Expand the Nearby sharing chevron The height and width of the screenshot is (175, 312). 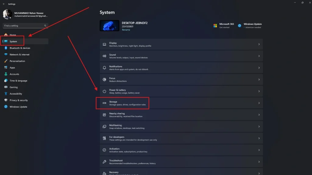(259, 115)
